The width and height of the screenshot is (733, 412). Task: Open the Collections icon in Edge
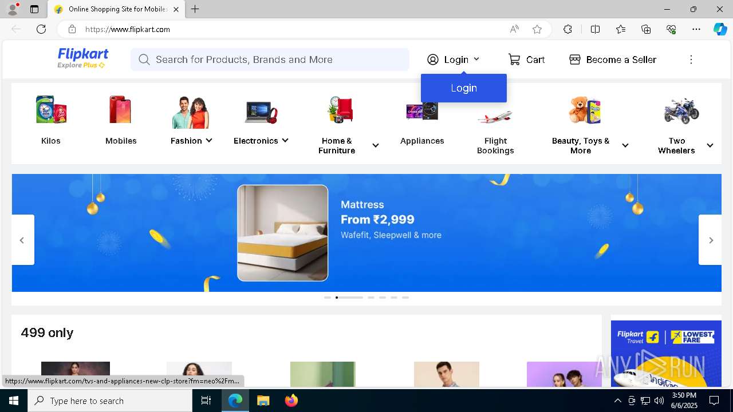point(646,29)
